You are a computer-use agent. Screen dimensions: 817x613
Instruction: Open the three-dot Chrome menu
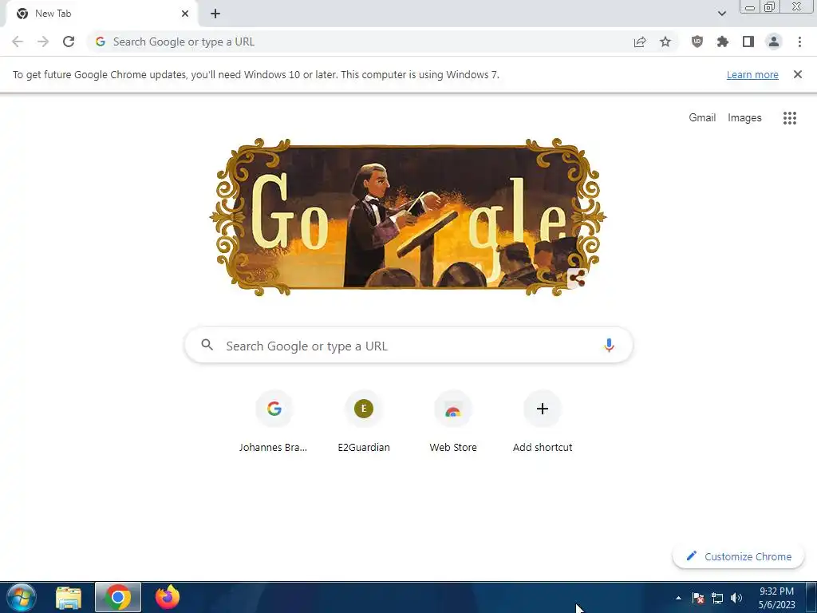coord(799,42)
